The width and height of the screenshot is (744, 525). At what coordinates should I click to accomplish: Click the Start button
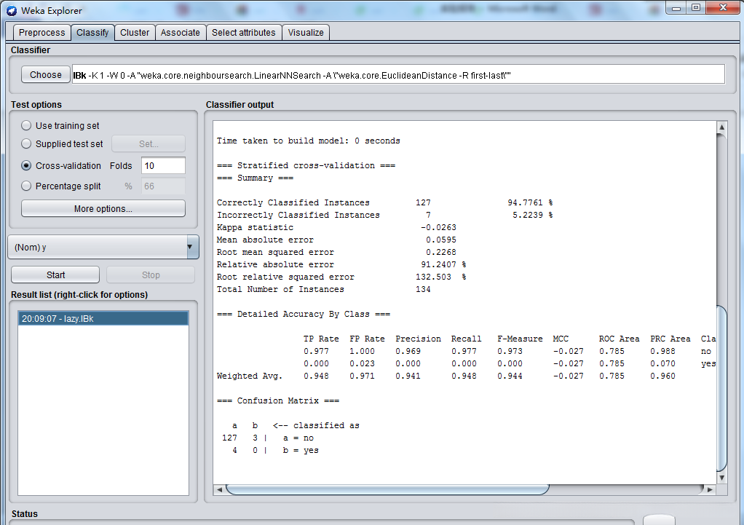click(55, 275)
